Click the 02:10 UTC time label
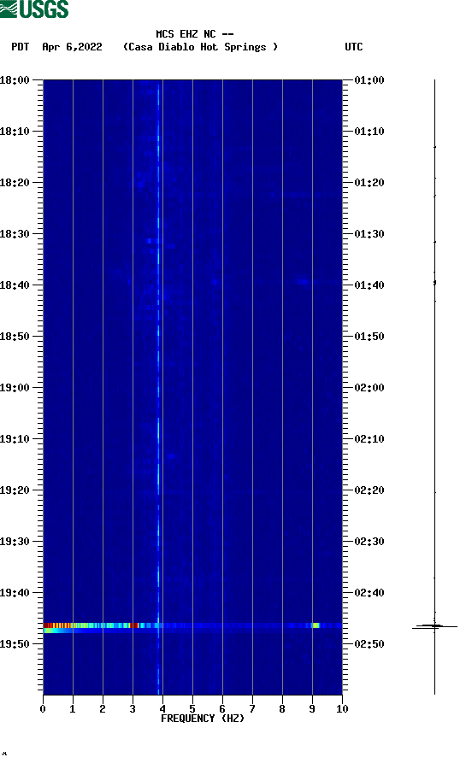Screen dimensions: 472x763 click(369, 439)
